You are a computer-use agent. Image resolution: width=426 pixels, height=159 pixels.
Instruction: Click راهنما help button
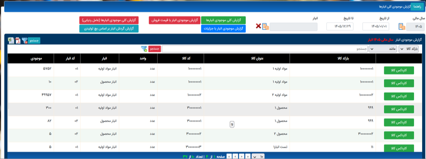coord(417,7)
